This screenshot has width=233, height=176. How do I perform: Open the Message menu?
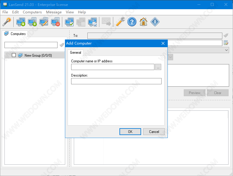point(54,12)
